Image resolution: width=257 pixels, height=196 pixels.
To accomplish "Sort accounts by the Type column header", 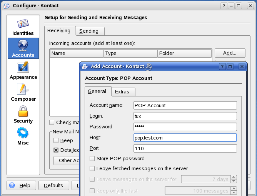I will 131,53.
